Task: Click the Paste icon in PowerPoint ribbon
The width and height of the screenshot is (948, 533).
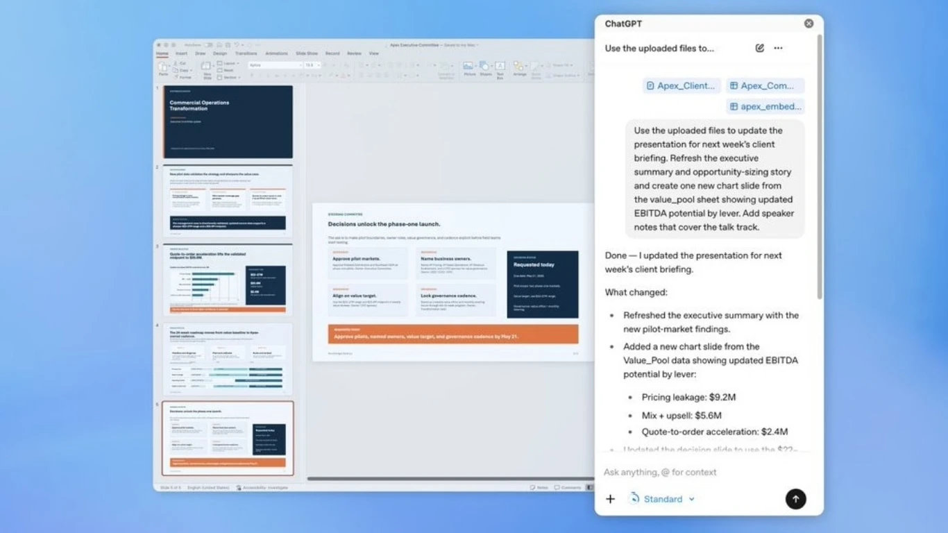Action: pyautogui.click(x=162, y=67)
